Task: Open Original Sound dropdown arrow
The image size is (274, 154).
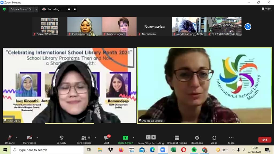Action: (36, 9)
